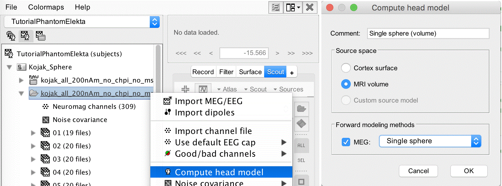Click the Comment text field
This screenshot has width=502, height=186.
tap(428, 33)
